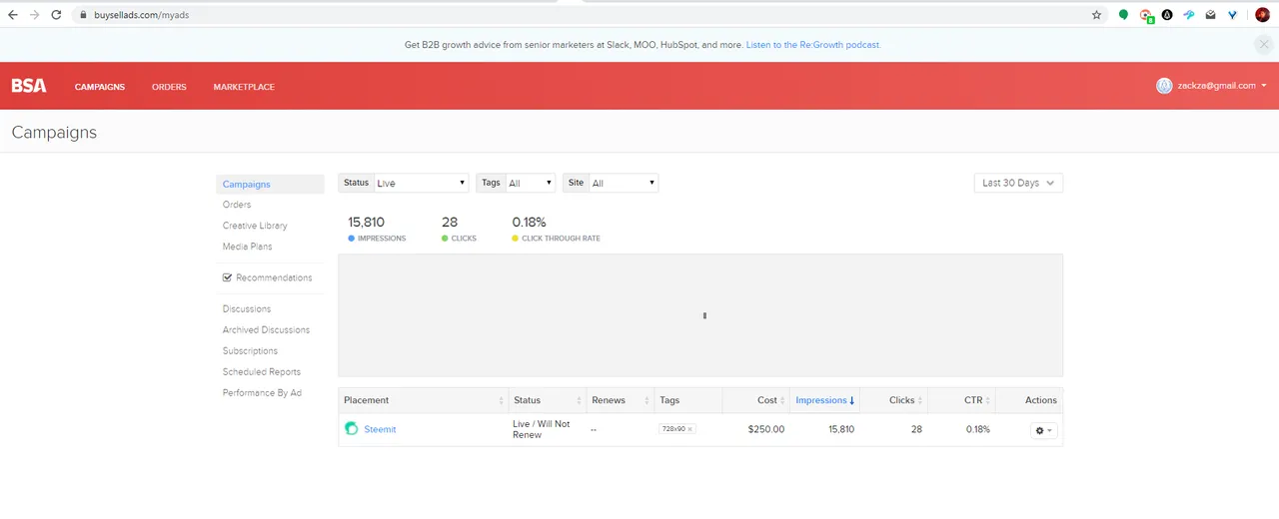1279x519 pixels.
Task: Sort the table by Clicks column
Action: click(x=893, y=400)
